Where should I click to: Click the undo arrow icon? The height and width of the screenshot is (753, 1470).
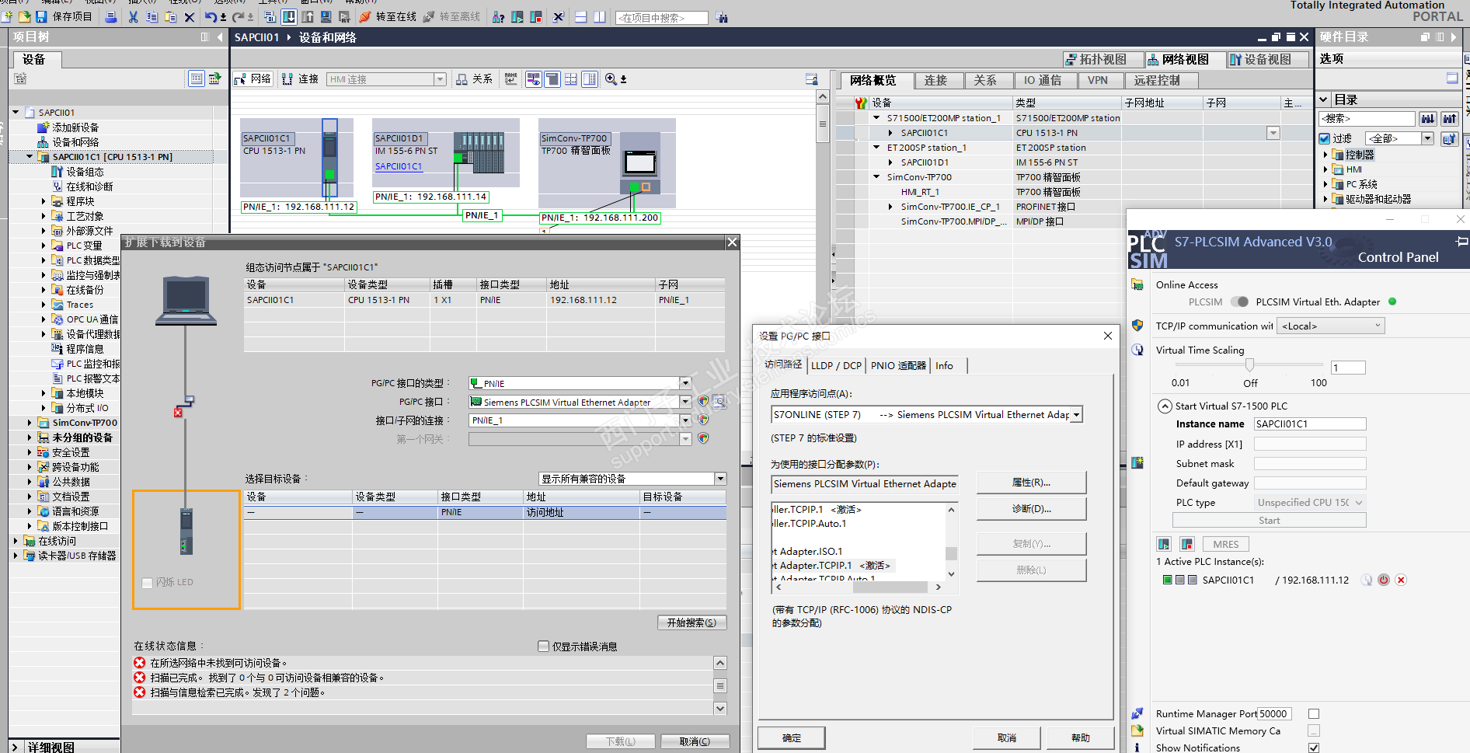click(211, 16)
